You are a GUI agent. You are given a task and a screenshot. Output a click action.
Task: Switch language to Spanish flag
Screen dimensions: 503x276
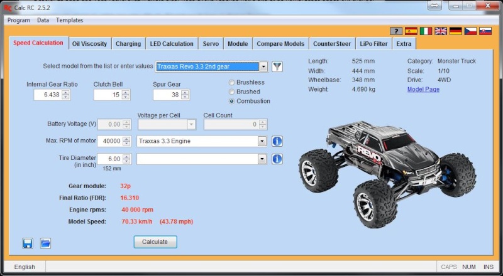click(411, 31)
